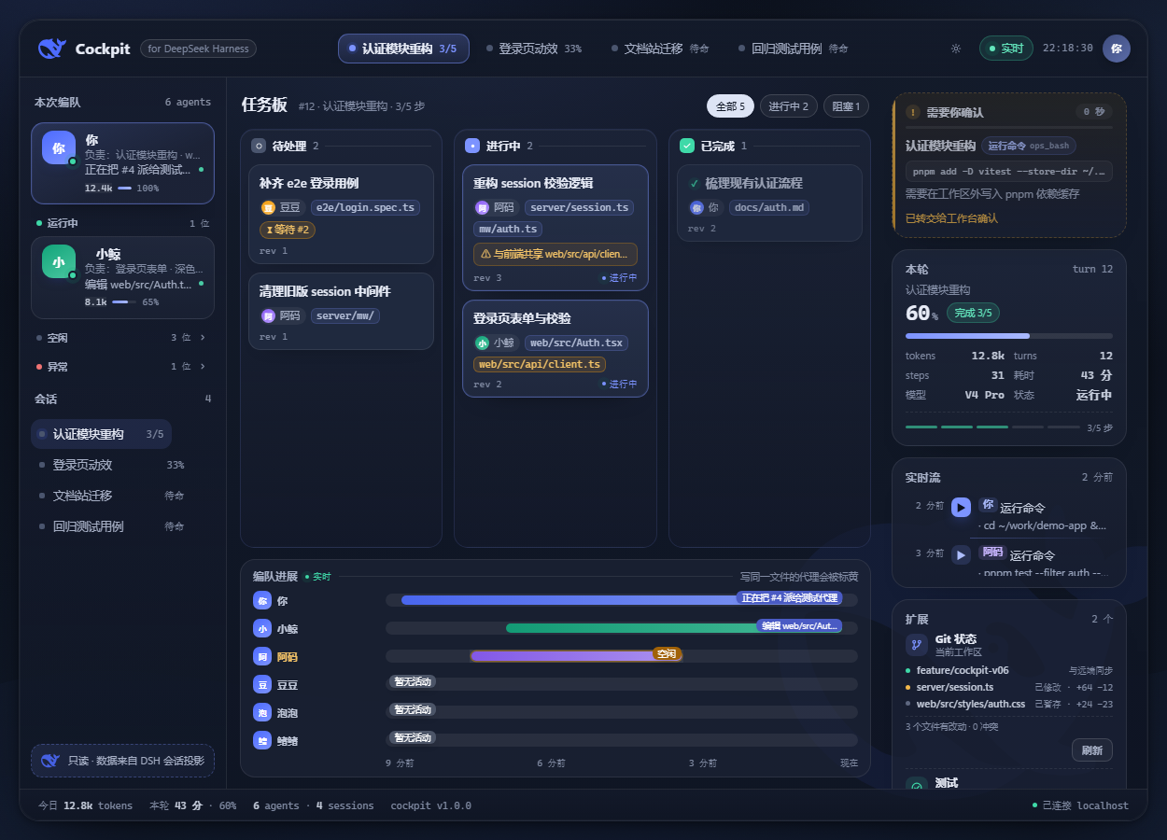This screenshot has height=840, width=1167.
Task: Click 小鲸 avatar in 编队进展 timeline
Action: coord(261,629)
